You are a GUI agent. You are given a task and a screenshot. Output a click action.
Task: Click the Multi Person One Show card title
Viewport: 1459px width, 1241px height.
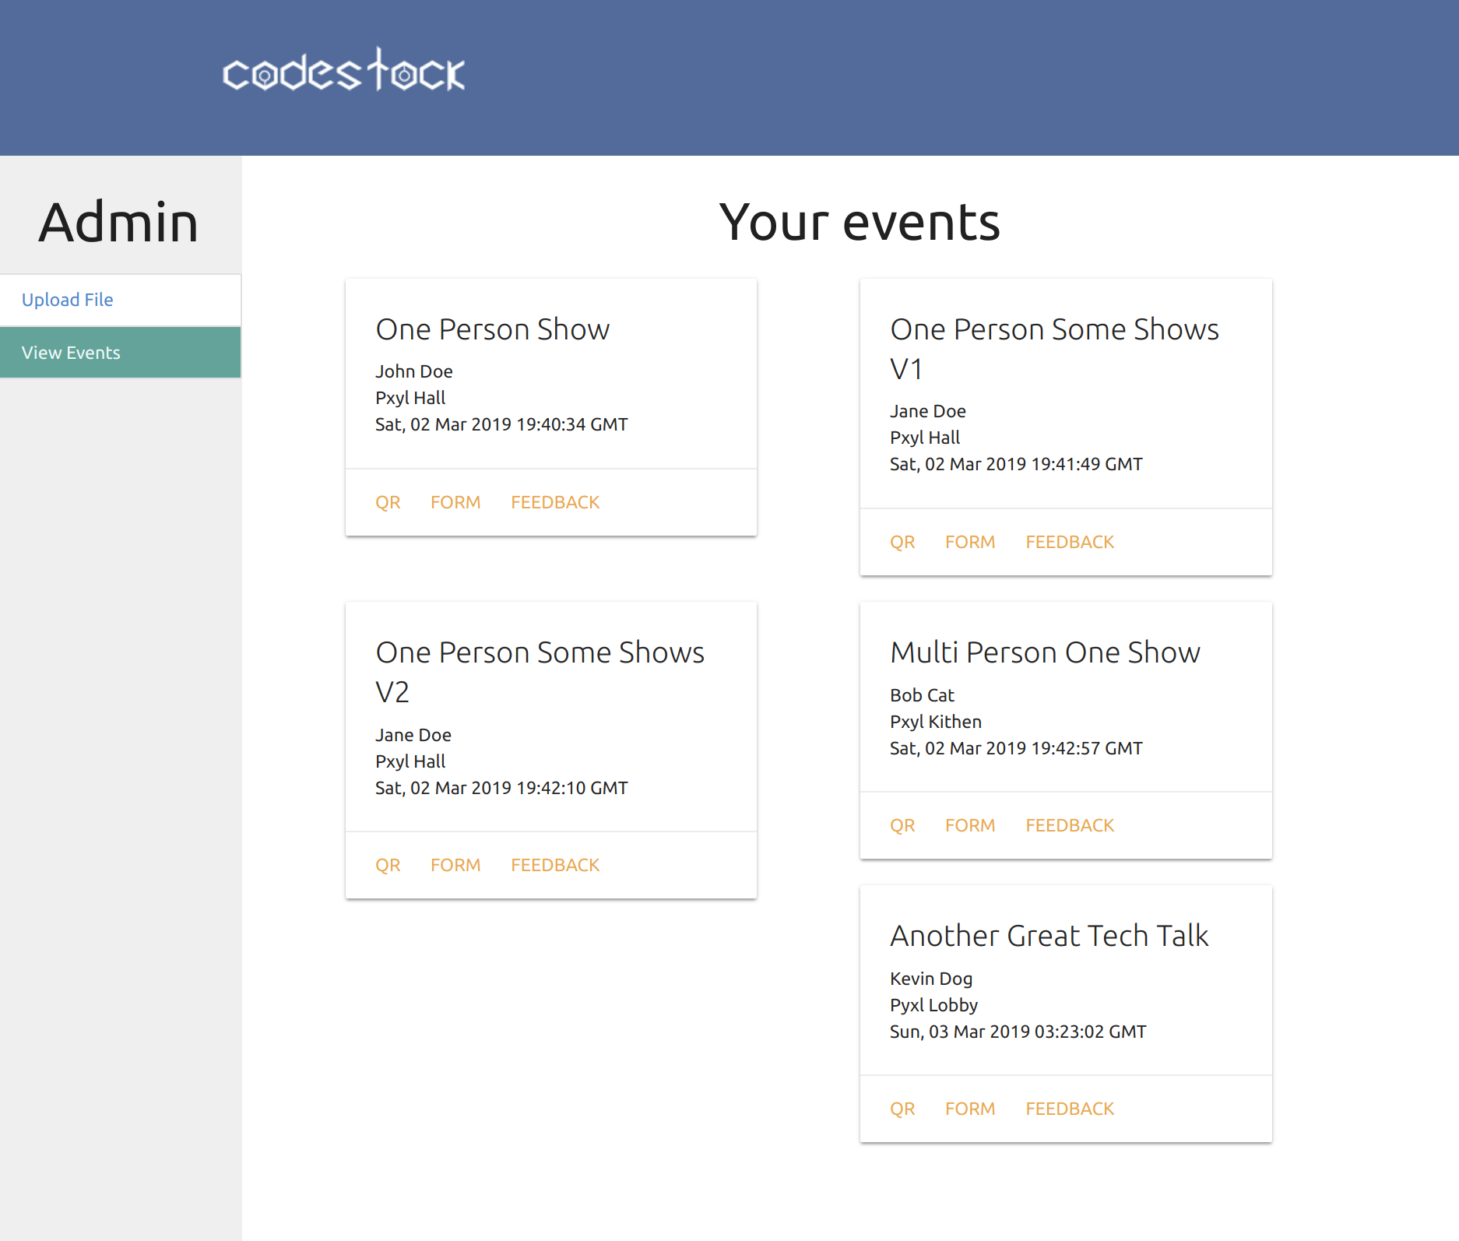pyautogui.click(x=1045, y=652)
